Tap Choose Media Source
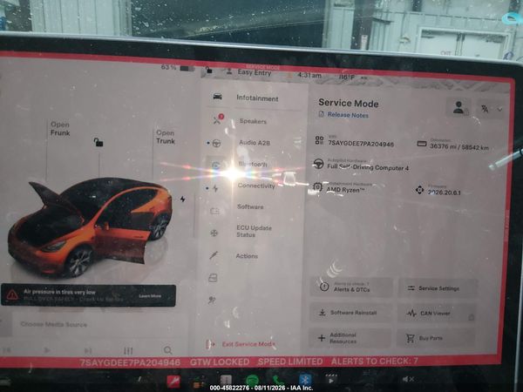The width and height of the screenshot is (523, 392). (53, 324)
